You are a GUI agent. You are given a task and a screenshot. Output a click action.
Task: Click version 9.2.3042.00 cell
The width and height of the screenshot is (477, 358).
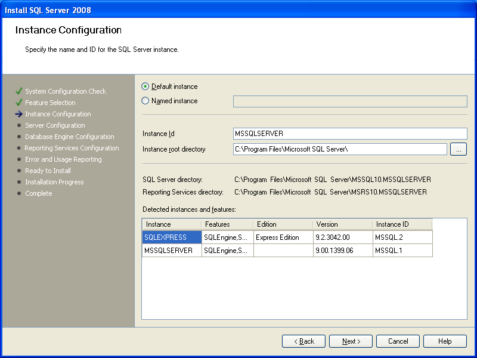(343, 237)
